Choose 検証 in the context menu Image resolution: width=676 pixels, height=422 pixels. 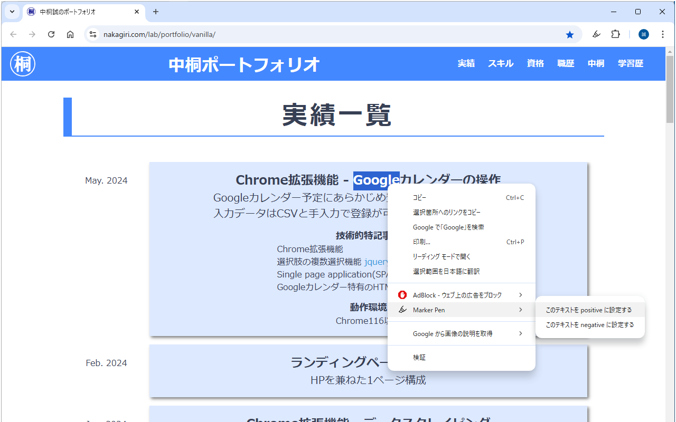462,358
